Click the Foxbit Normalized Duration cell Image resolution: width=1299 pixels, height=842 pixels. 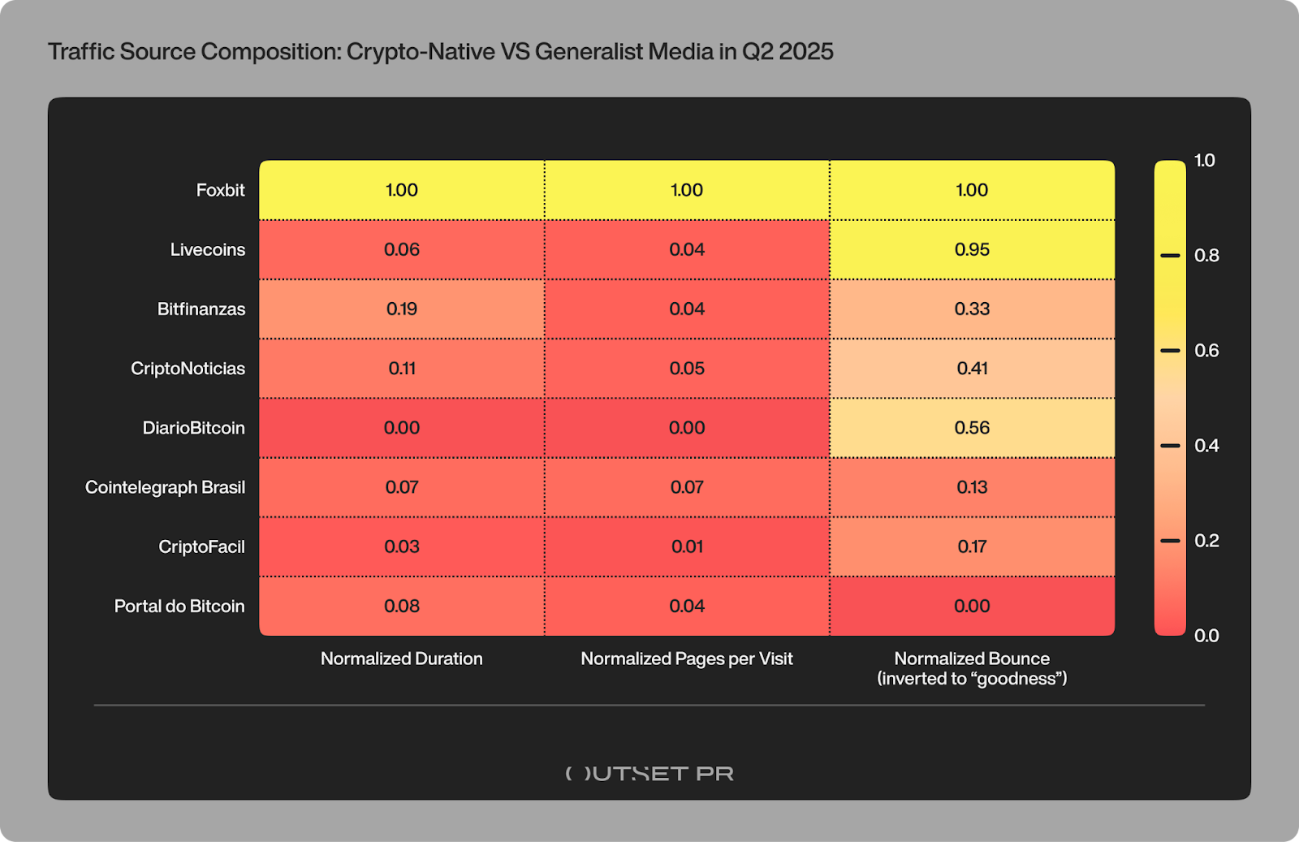tap(402, 190)
